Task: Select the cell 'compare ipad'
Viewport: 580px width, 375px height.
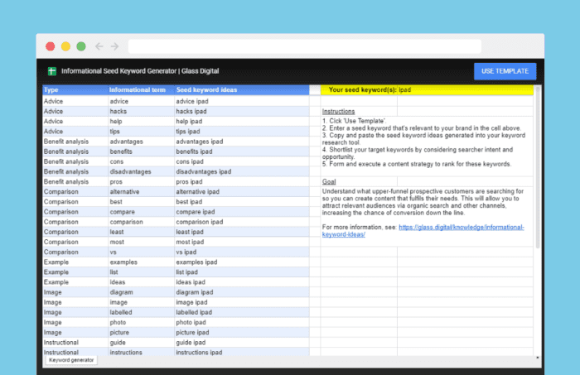Action: [242, 212]
